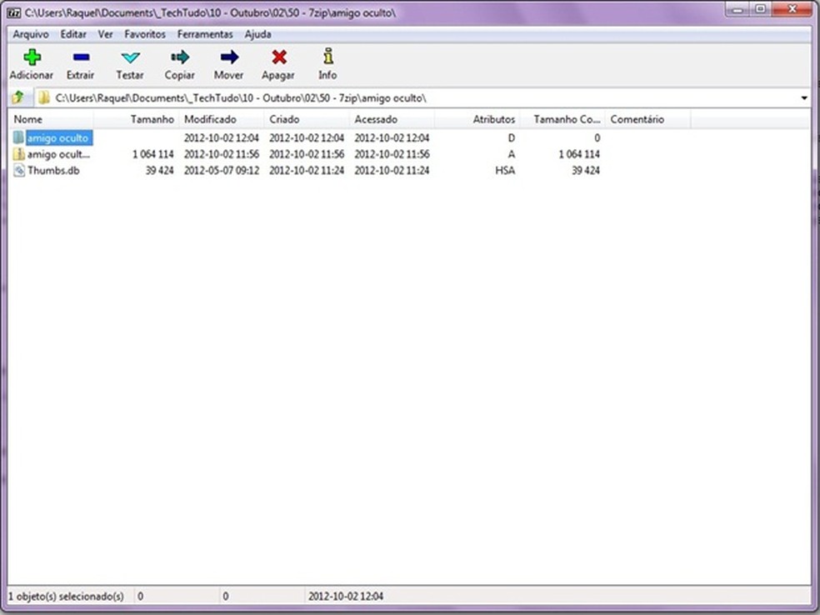Click the Copiar toolbar icon
The image size is (820, 615).
pyautogui.click(x=180, y=57)
